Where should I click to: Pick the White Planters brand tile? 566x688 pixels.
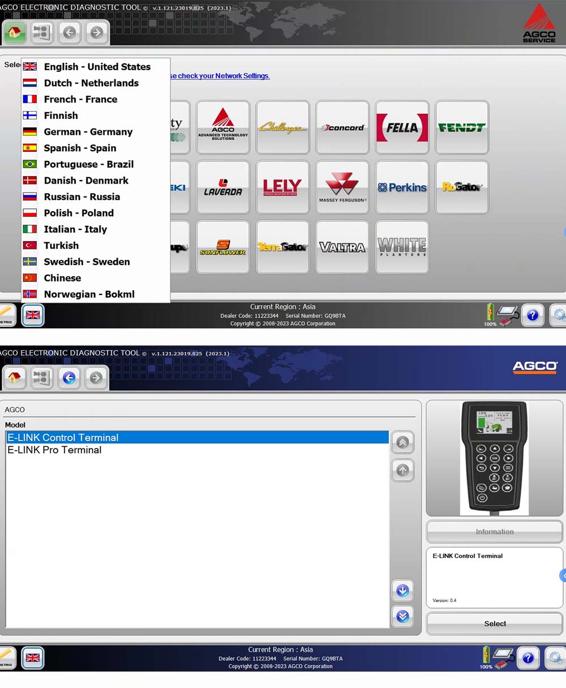tap(402, 247)
